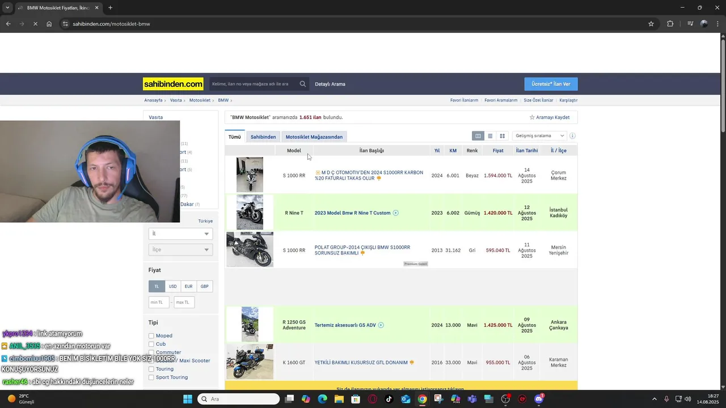
Task: Go to the browser home page icon
Action: tap(49, 24)
